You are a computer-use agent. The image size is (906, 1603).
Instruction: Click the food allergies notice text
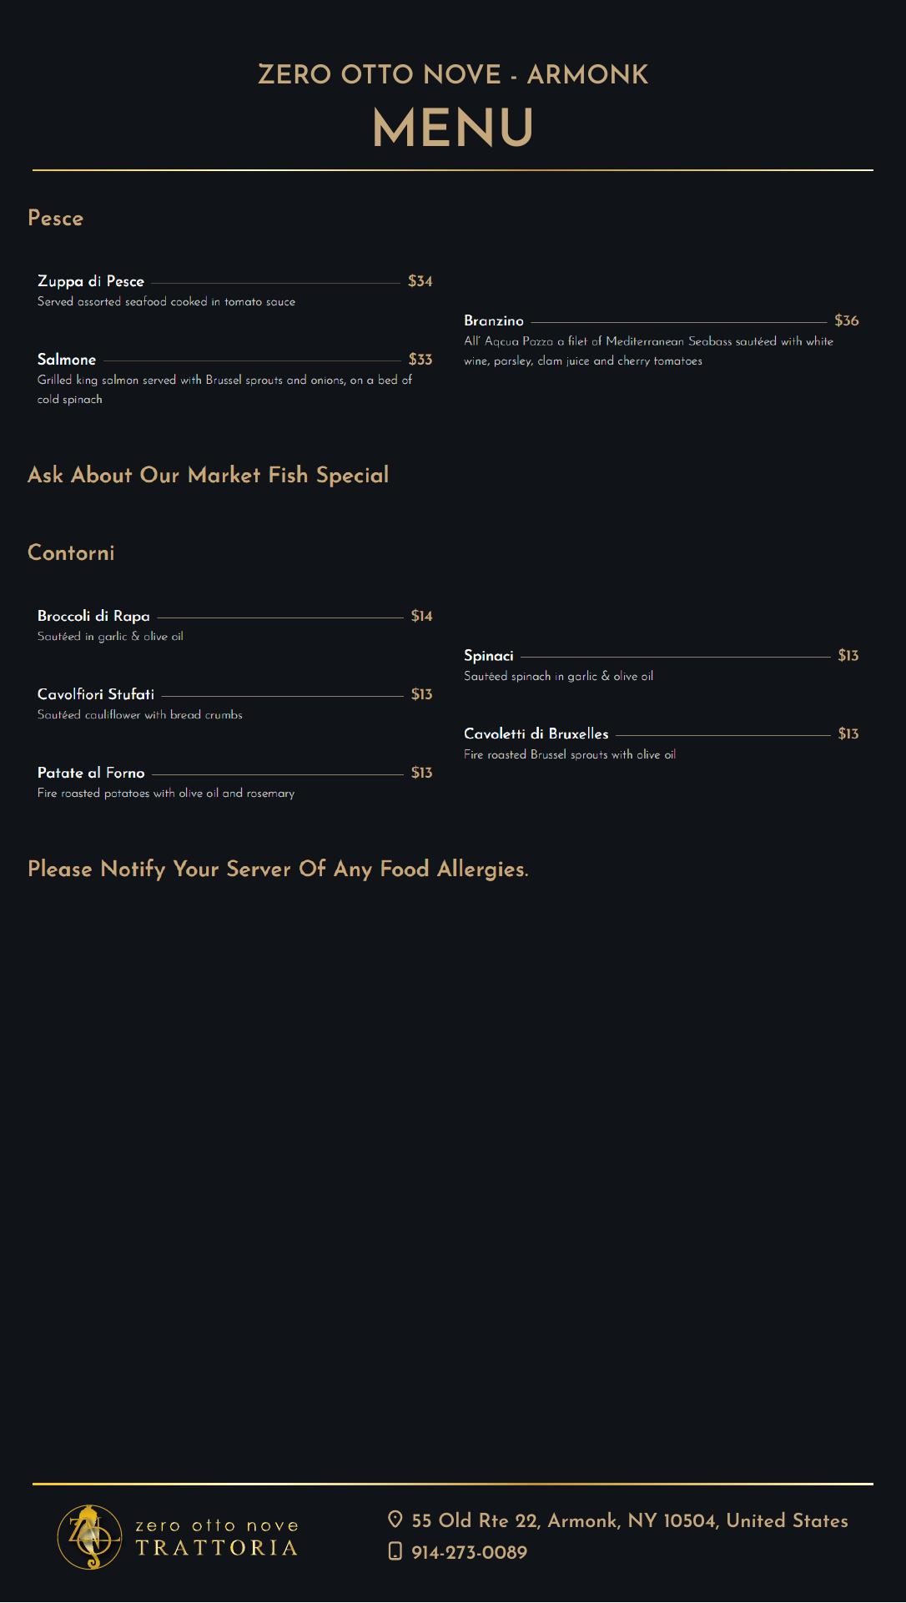[278, 869]
